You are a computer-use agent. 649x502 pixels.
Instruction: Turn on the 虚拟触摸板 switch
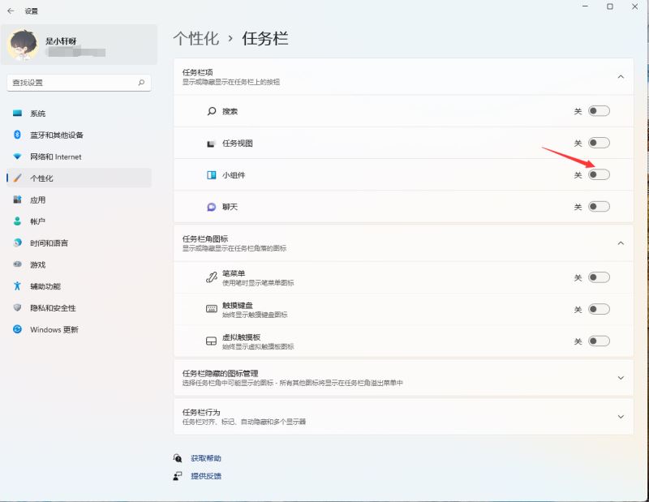coord(599,341)
